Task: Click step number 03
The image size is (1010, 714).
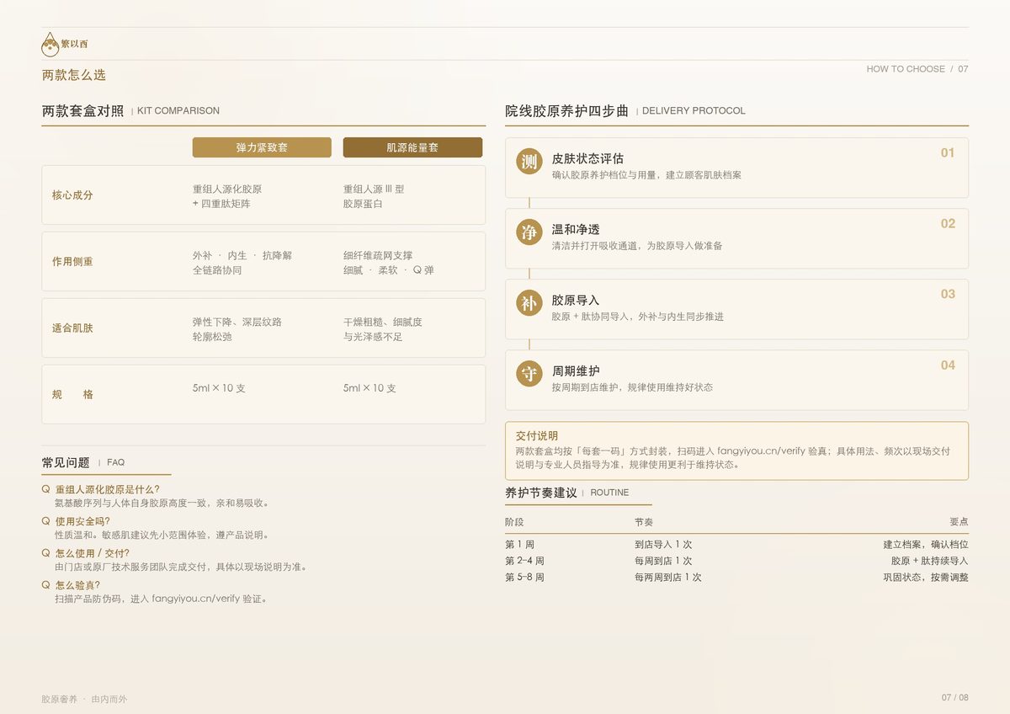Action: tap(948, 295)
